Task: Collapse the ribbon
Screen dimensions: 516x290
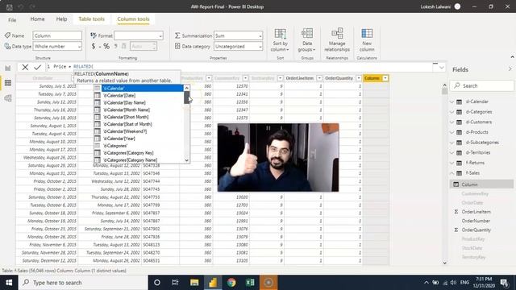Action: (513, 57)
